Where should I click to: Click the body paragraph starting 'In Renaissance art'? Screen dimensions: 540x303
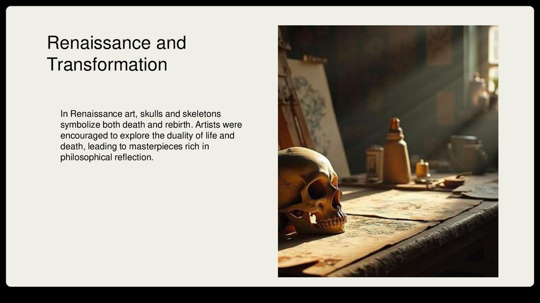[x=151, y=136]
